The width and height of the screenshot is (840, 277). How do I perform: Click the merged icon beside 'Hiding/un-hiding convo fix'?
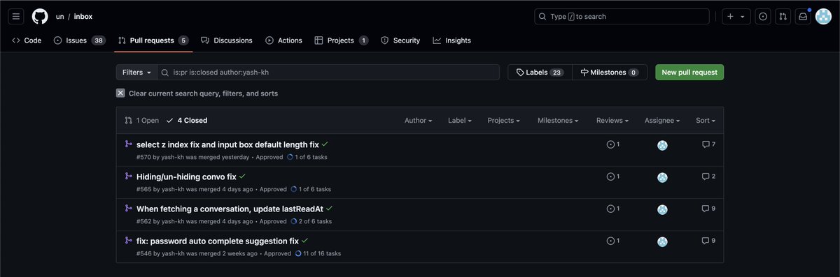[x=128, y=176]
